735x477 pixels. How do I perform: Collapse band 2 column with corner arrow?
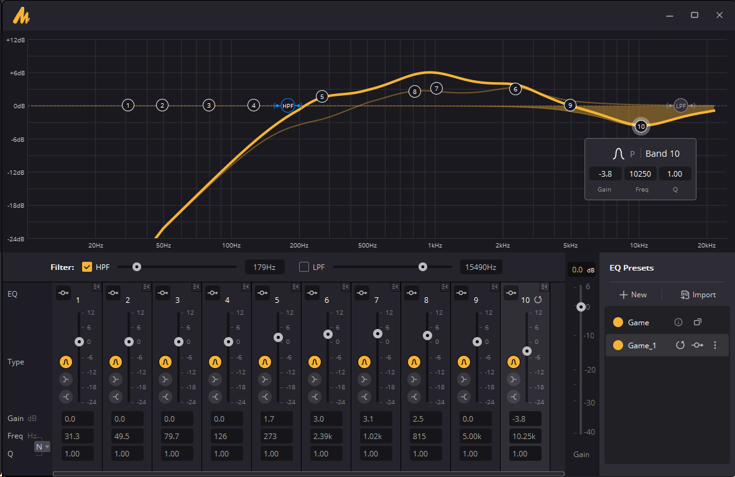tap(146, 287)
